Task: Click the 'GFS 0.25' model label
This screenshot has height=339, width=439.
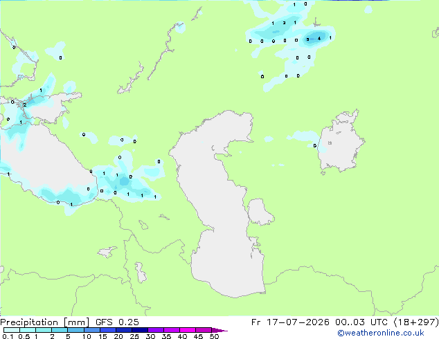Action: [x=117, y=322]
